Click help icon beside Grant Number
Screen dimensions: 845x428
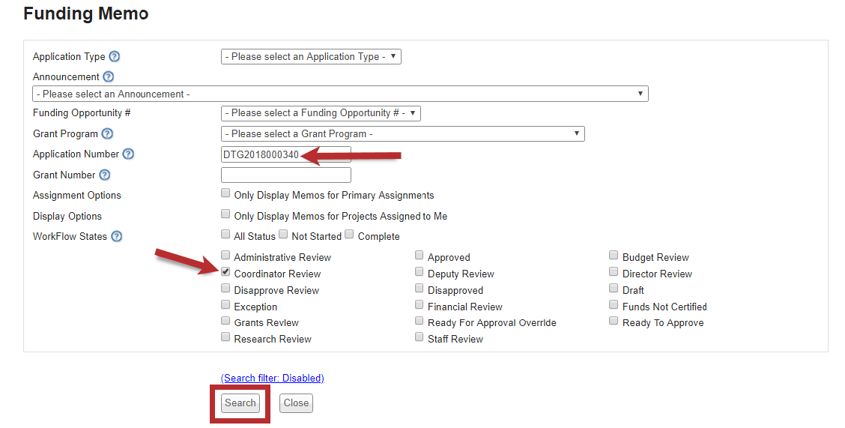(x=104, y=175)
